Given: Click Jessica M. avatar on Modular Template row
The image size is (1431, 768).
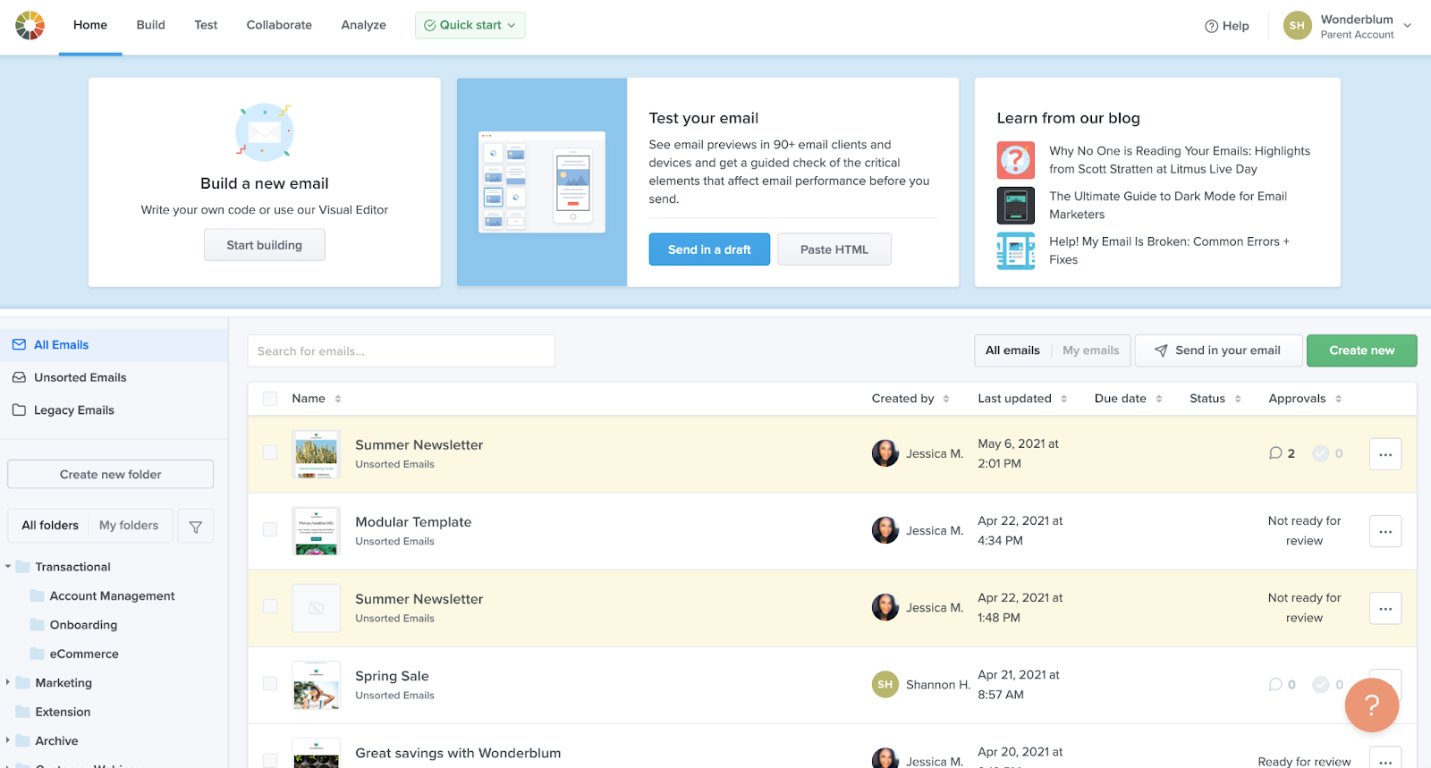Looking at the screenshot, I should (x=885, y=530).
